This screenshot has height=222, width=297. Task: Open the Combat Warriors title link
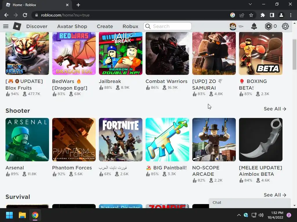166,81
